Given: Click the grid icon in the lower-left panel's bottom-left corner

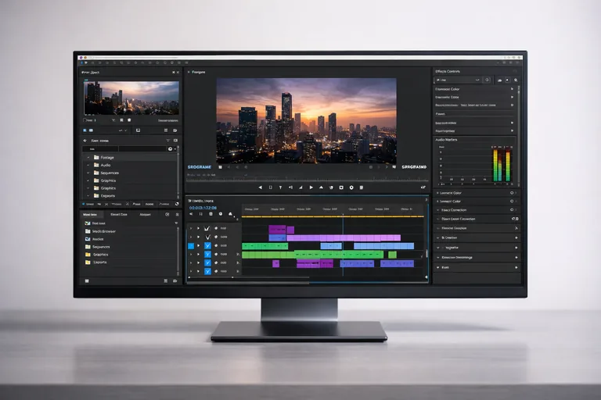Looking at the screenshot, I should (87, 281).
